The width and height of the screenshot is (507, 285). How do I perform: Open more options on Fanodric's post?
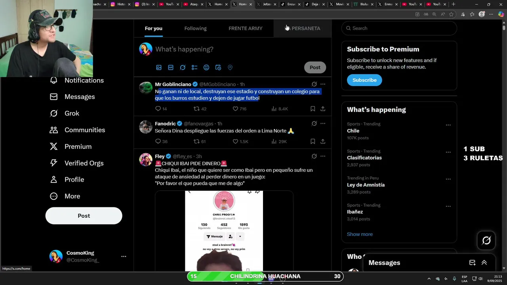323,123
